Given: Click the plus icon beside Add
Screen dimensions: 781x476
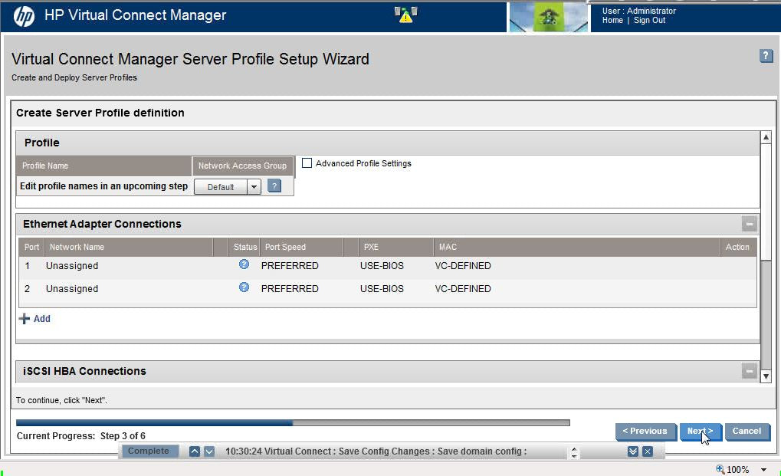Looking at the screenshot, I should pos(24,319).
